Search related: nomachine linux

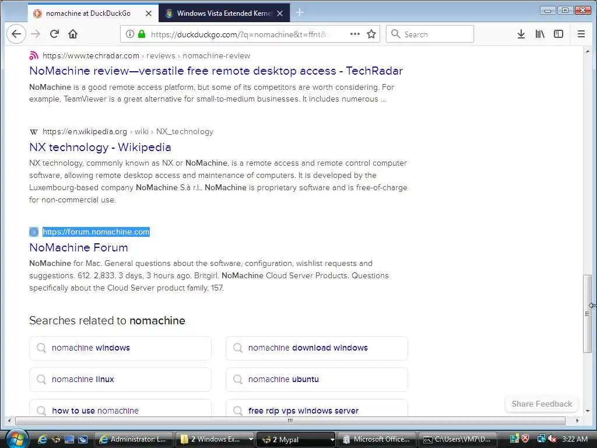(x=120, y=379)
